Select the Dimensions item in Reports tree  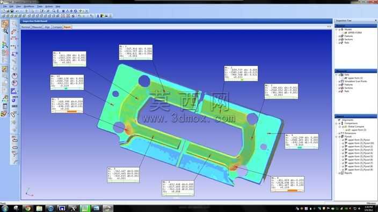[x=350, y=133]
